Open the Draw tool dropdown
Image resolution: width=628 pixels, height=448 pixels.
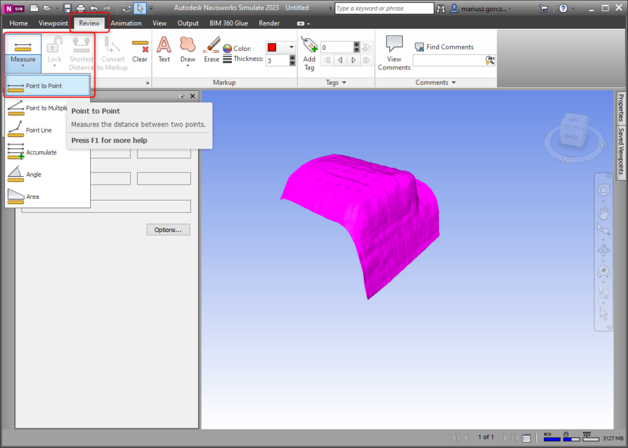(188, 65)
